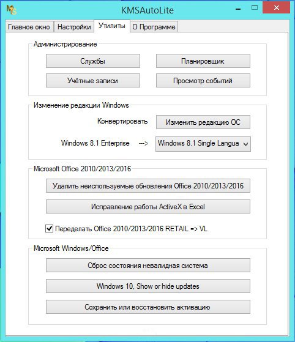This screenshot has width=295, height=342.
Task: Close the KMSAutoLite window
Action: click(276, 8)
